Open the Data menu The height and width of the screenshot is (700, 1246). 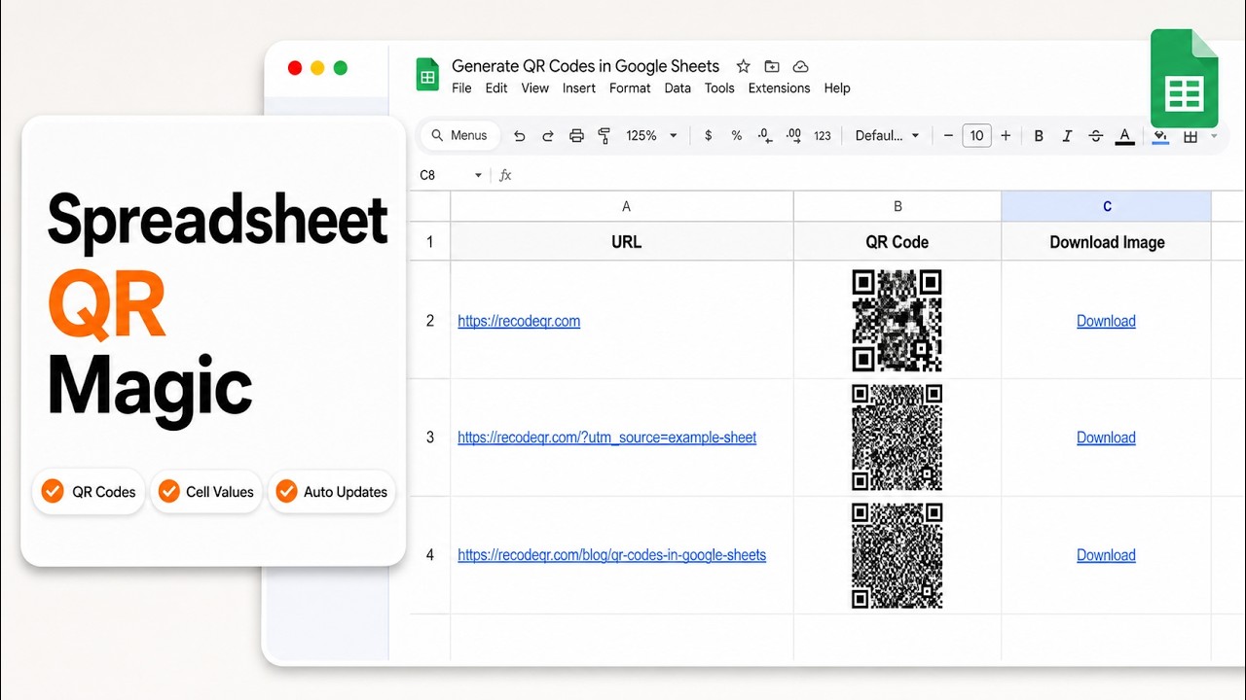(x=678, y=87)
